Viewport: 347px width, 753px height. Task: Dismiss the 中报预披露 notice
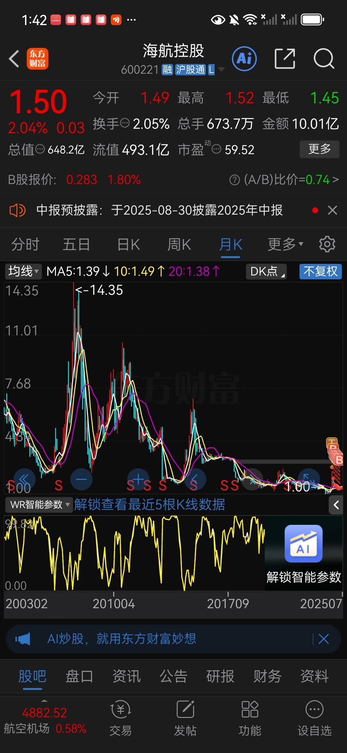(333, 210)
